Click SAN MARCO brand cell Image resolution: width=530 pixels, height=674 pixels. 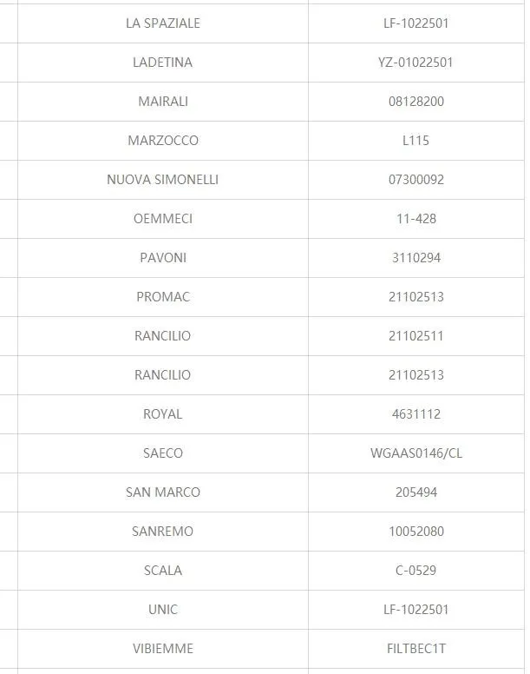(x=163, y=492)
